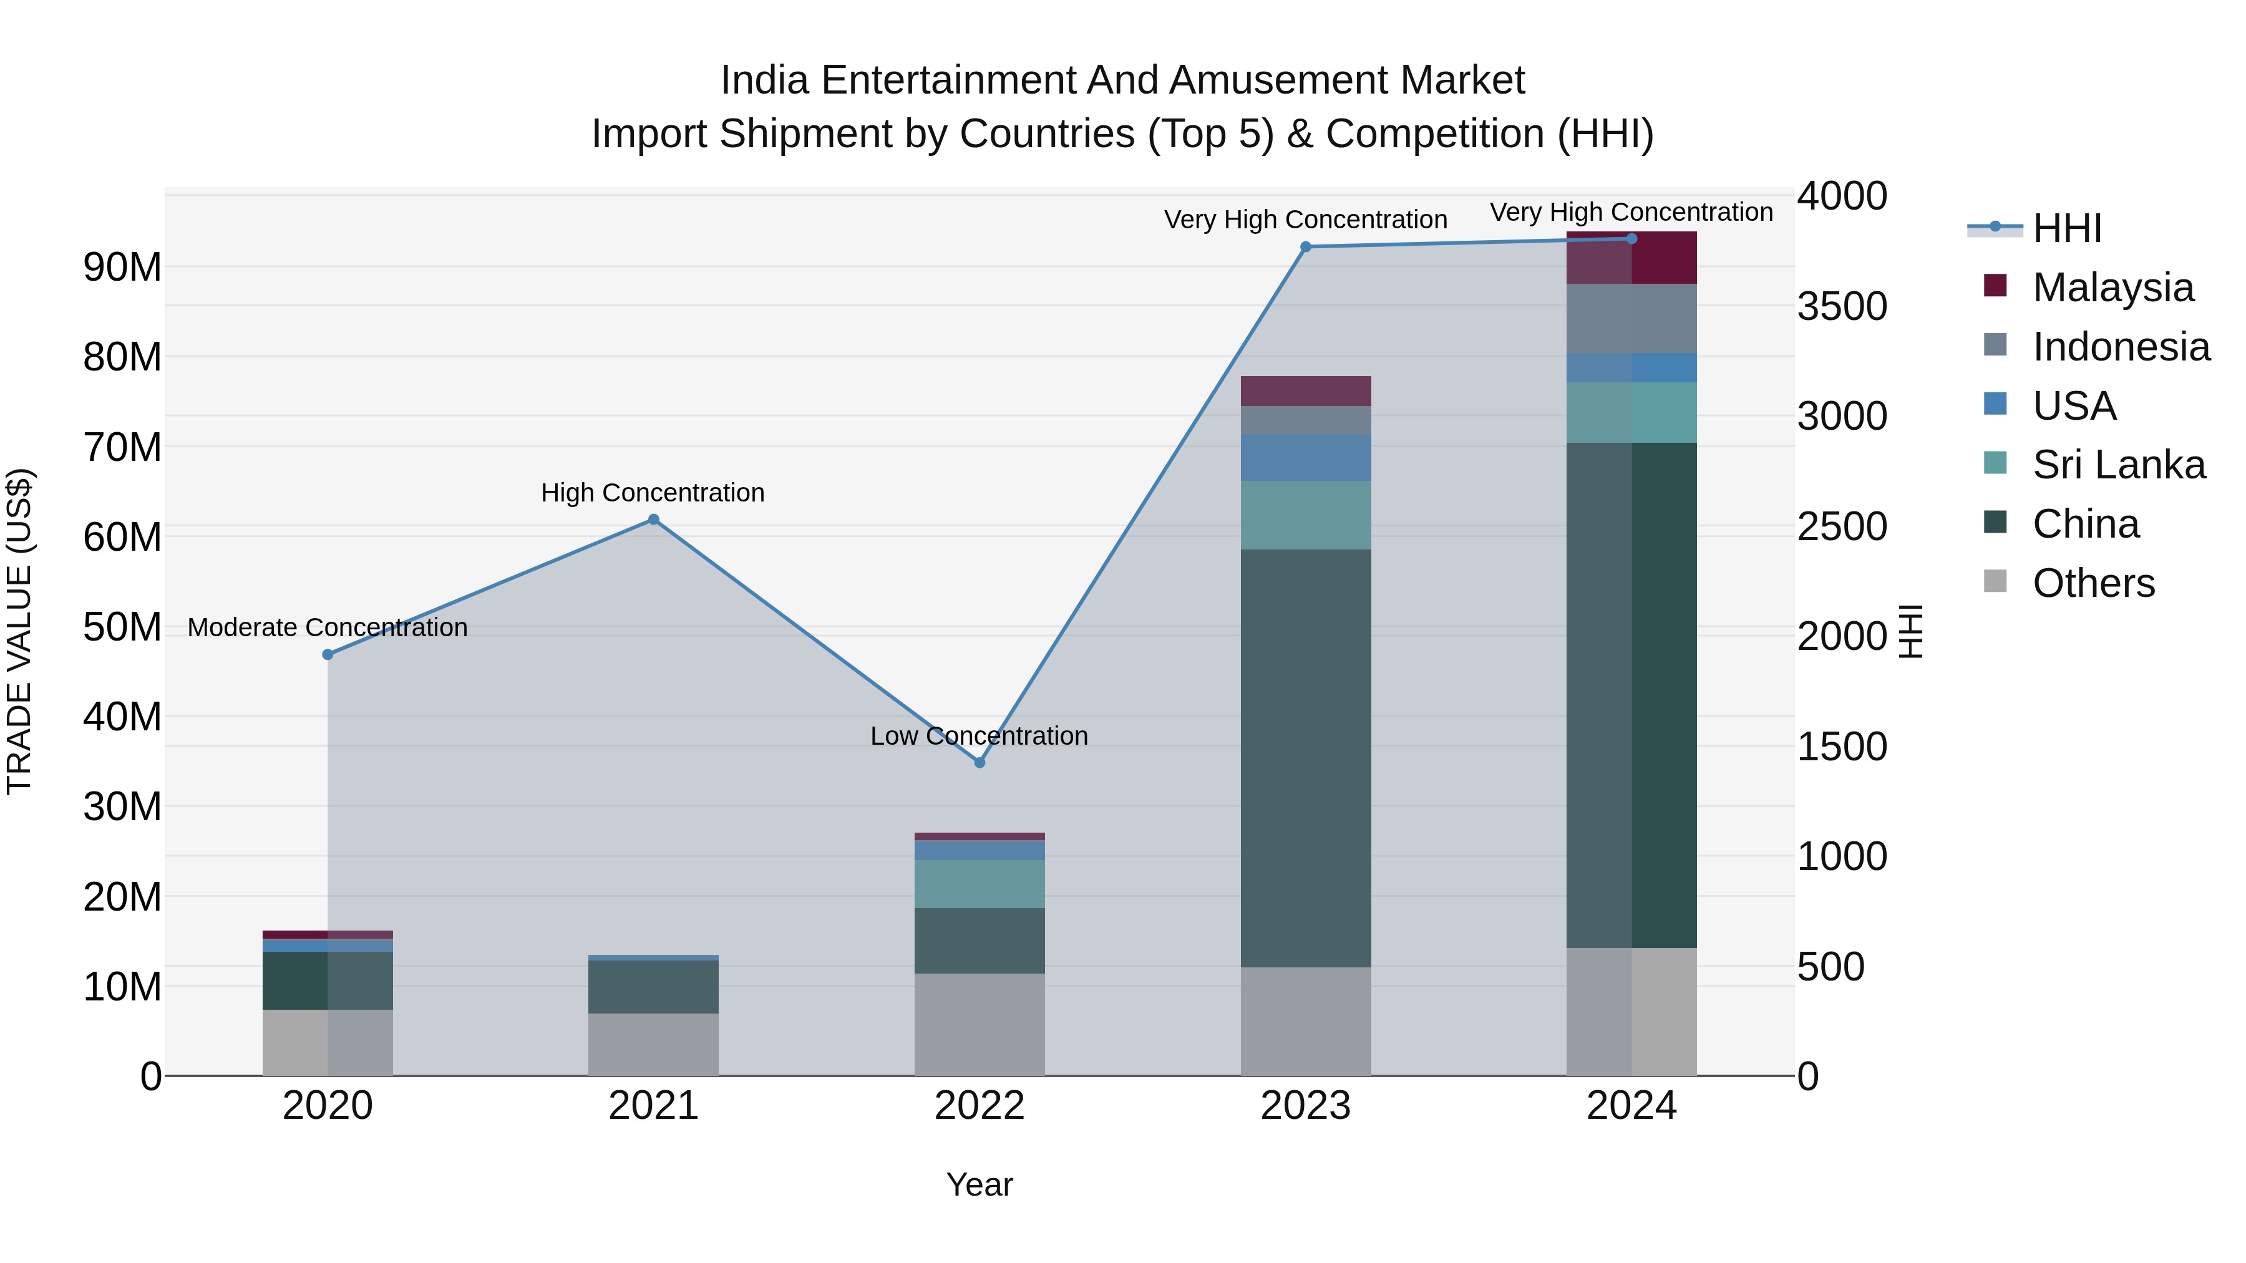
Task: Click the Malaysia legend color swatch
Action: [x=1995, y=285]
